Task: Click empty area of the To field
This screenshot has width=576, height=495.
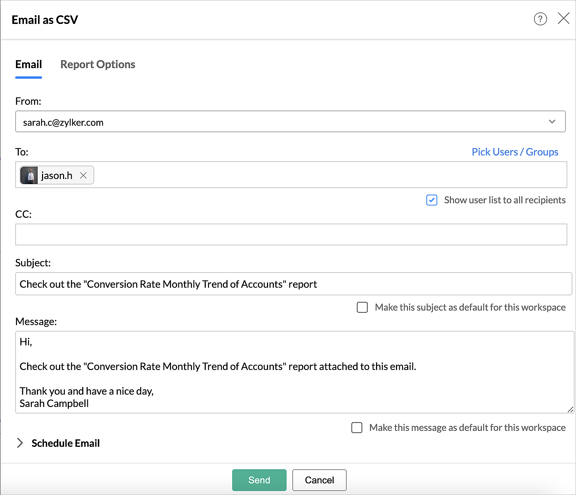Action: (x=326, y=175)
